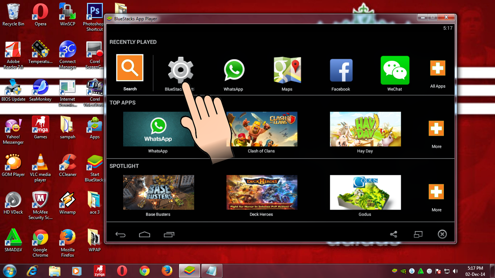Select the Connect Manager desktop icon

[x=67, y=55]
